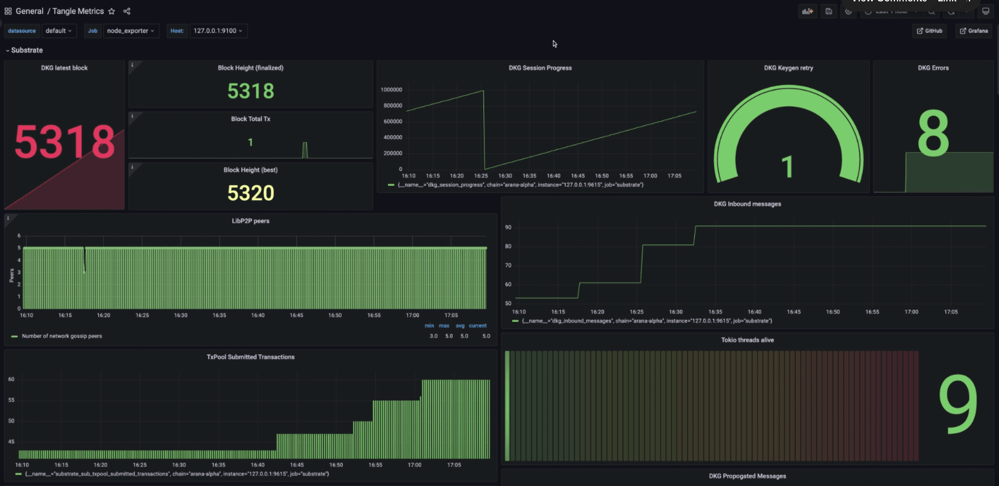The width and height of the screenshot is (999, 486).
Task: Show info icon on LibP2P peers panel
Action: click(8, 218)
